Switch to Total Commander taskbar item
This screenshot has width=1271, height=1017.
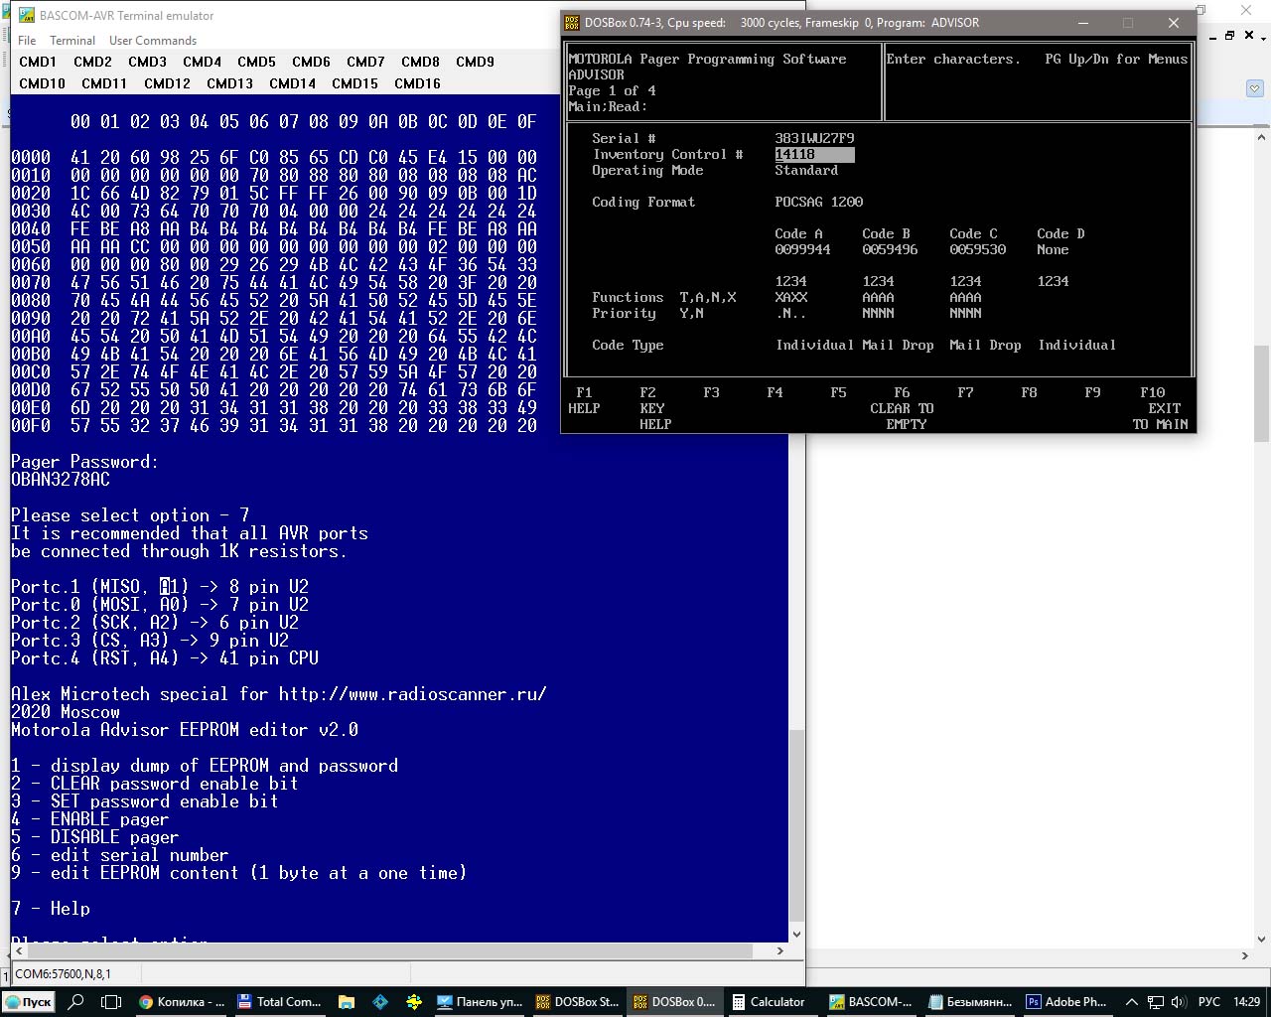point(282,1002)
